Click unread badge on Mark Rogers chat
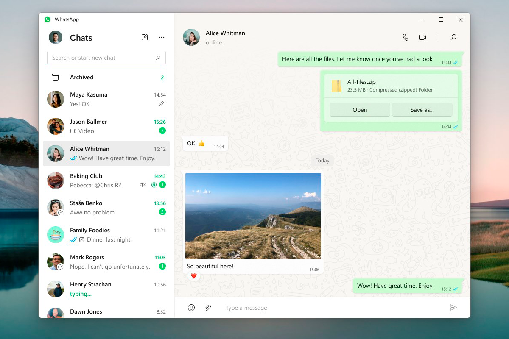The image size is (509, 339). (x=162, y=266)
